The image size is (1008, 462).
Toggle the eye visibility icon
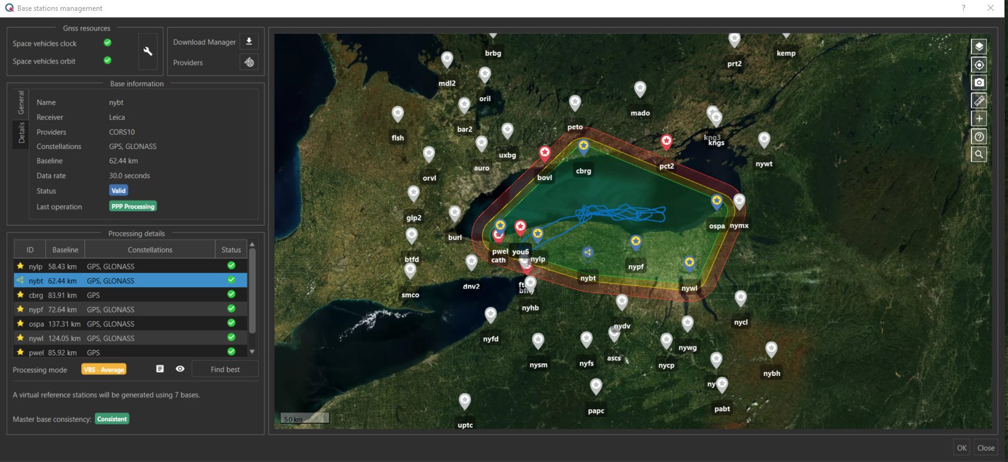pos(180,369)
